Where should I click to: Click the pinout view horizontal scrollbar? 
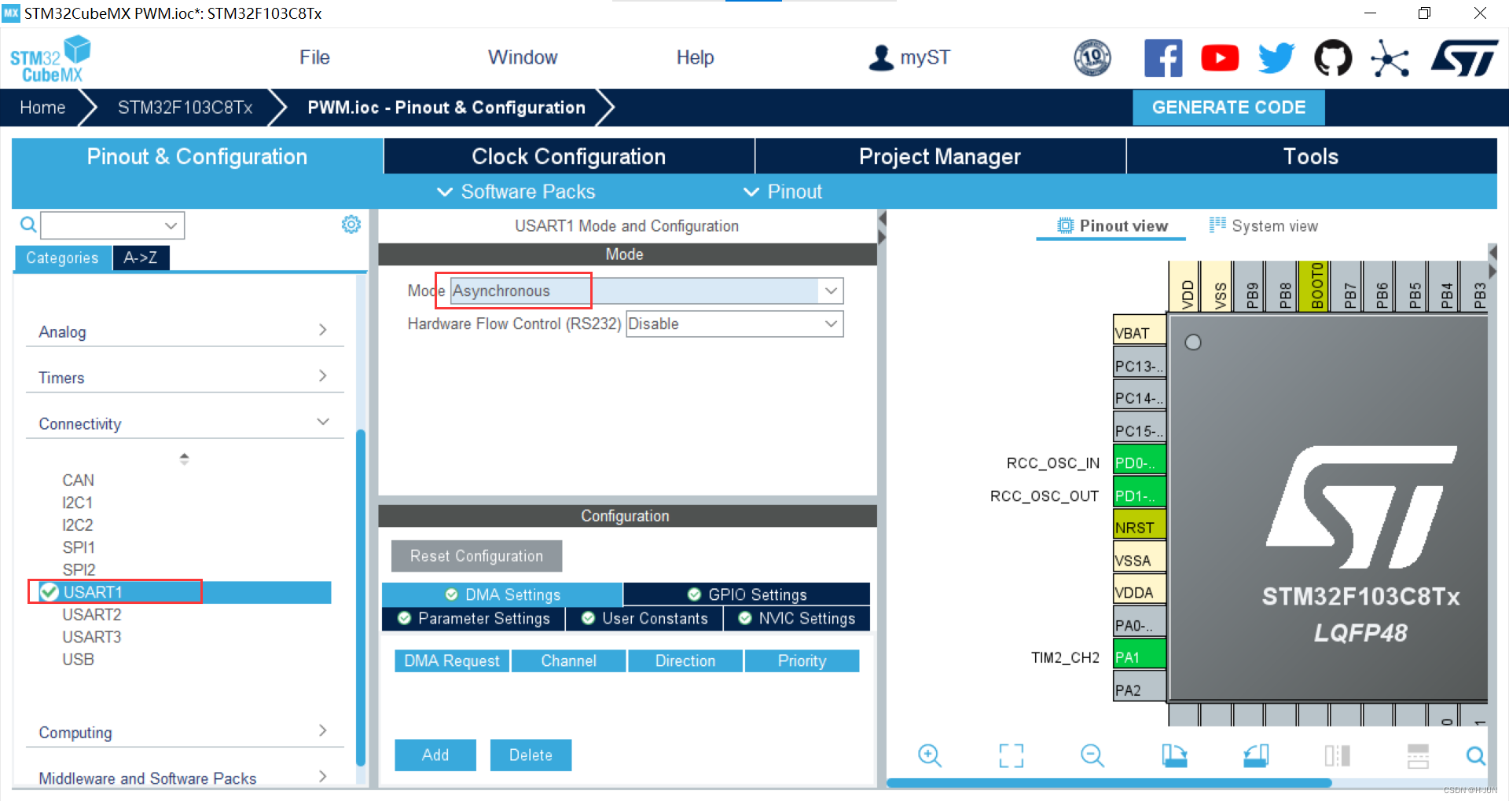pyautogui.click(x=1109, y=783)
